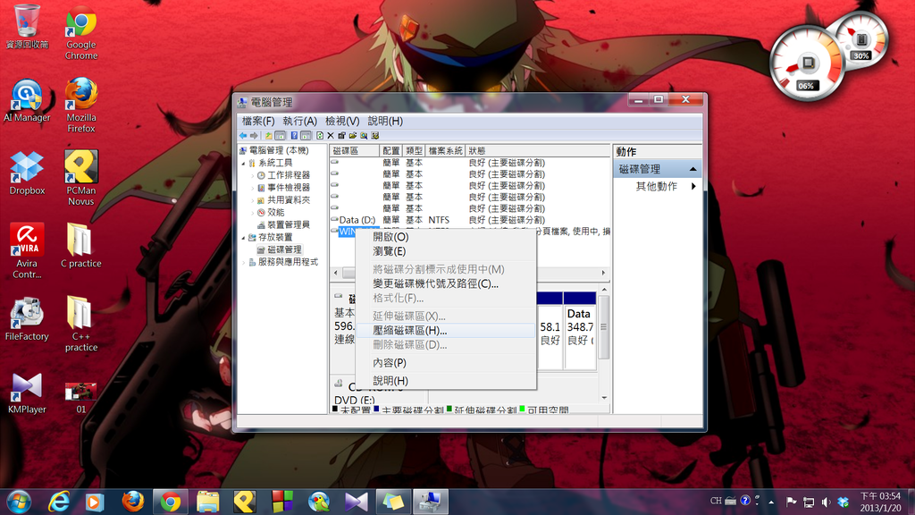
Task: Expand the 事件檢視器 tree node
Action: click(253, 188)
